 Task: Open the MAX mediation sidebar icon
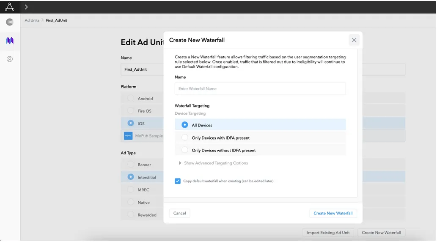tap(10, 41)
